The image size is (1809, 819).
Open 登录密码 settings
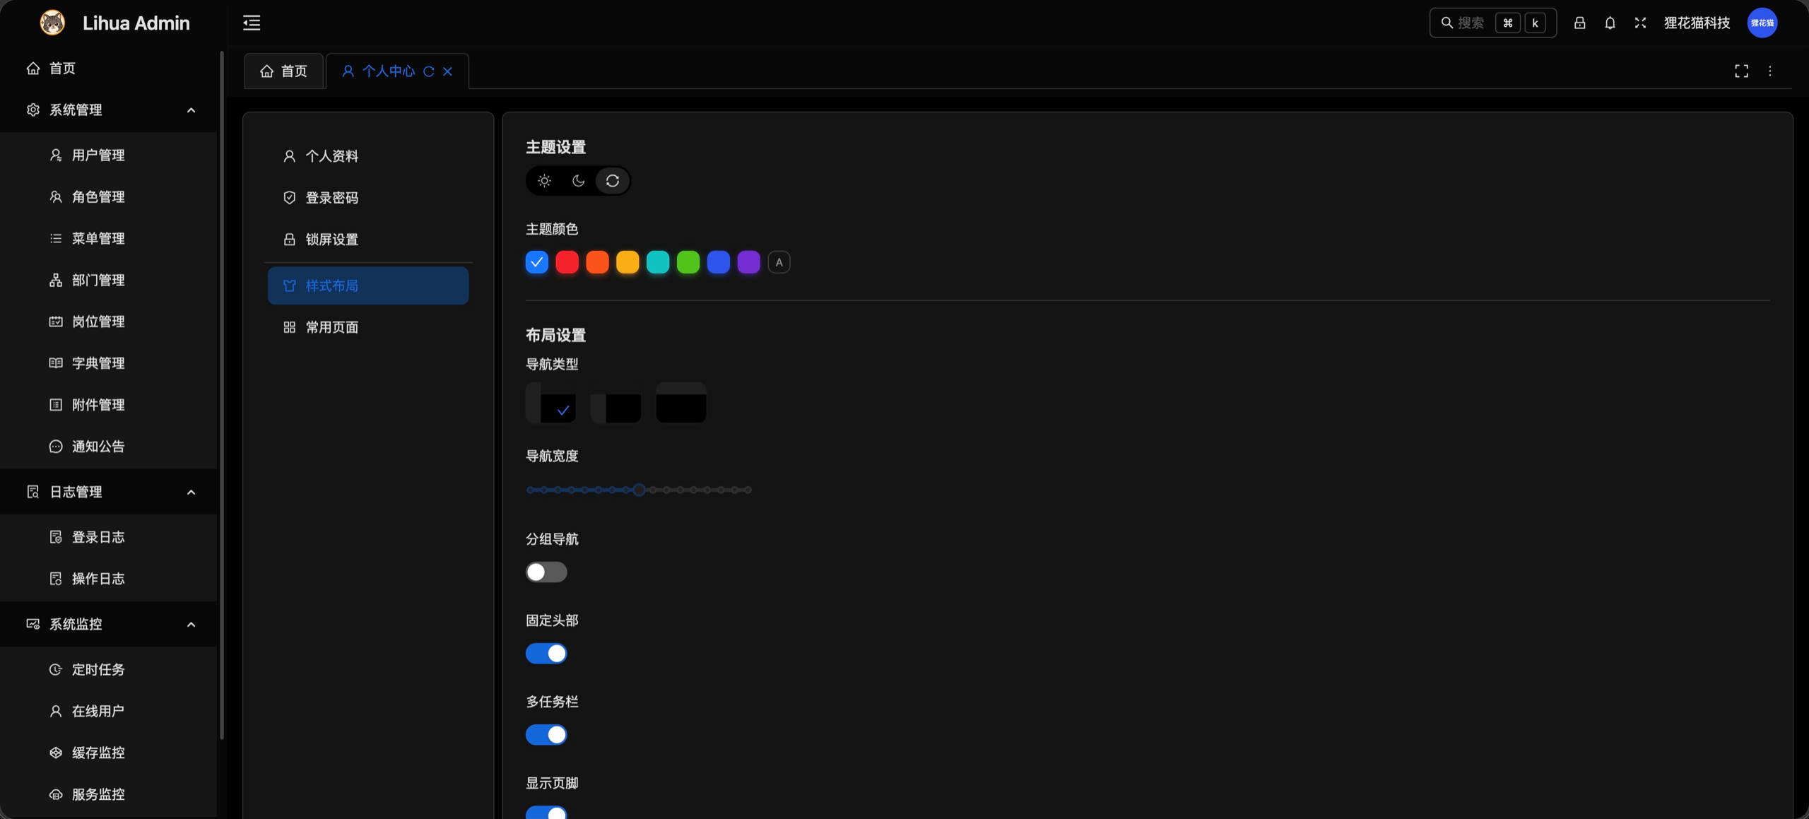[x=368, y=198]
